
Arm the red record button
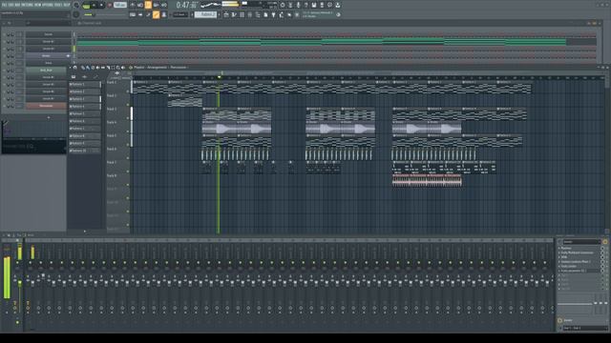coord(110,5)
